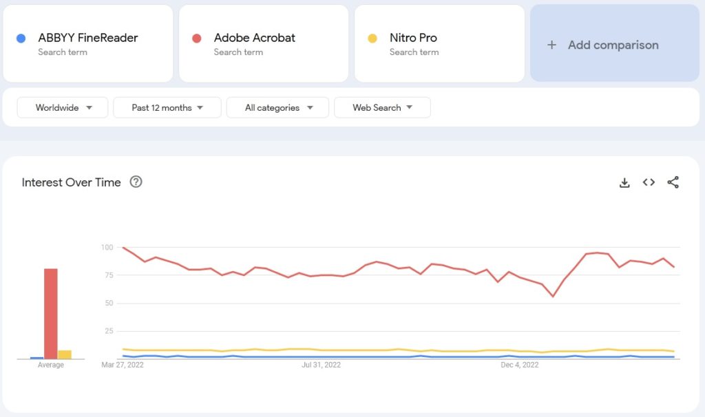
Task: Click the plus icon to add comparison
Action: pos(551,45)
